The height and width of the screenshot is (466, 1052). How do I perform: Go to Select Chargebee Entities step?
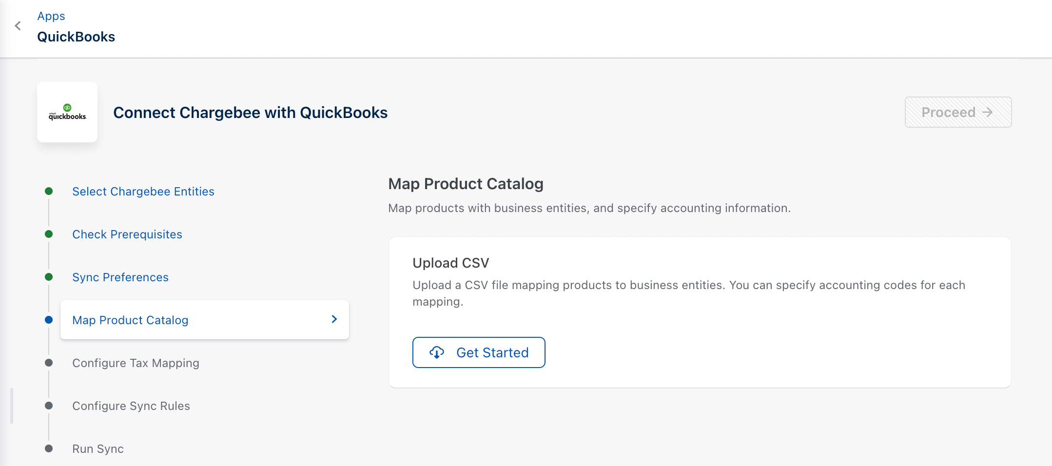click(143, 192)
